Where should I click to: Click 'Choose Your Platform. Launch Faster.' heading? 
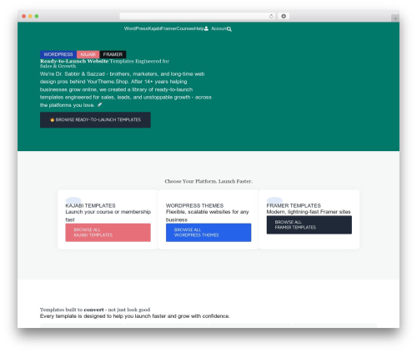click(x=208, y=181)
